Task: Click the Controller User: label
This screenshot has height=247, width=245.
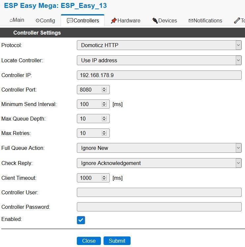Action: (20, 193)
